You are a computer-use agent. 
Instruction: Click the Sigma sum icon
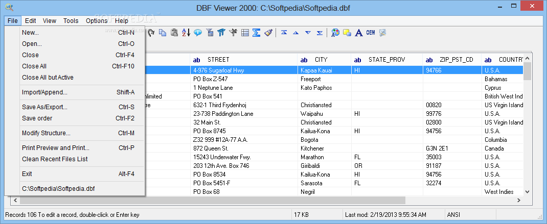(257, 33)
